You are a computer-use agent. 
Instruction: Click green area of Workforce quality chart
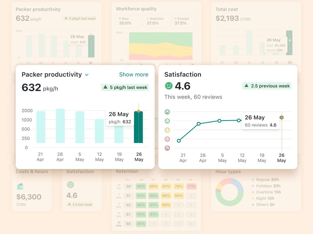(x=161, y=38)
